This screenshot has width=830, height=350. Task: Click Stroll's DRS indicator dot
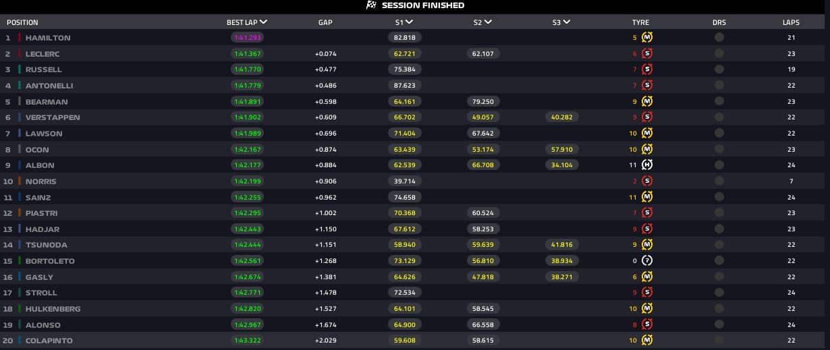click(x=719, y=293)
